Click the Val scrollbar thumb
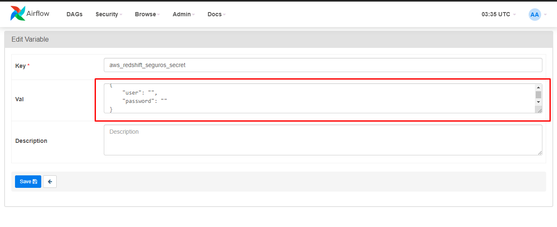Image resolution: width=557 pixels, height=227 pixels. pyautogui.click(x=538, y=95)
